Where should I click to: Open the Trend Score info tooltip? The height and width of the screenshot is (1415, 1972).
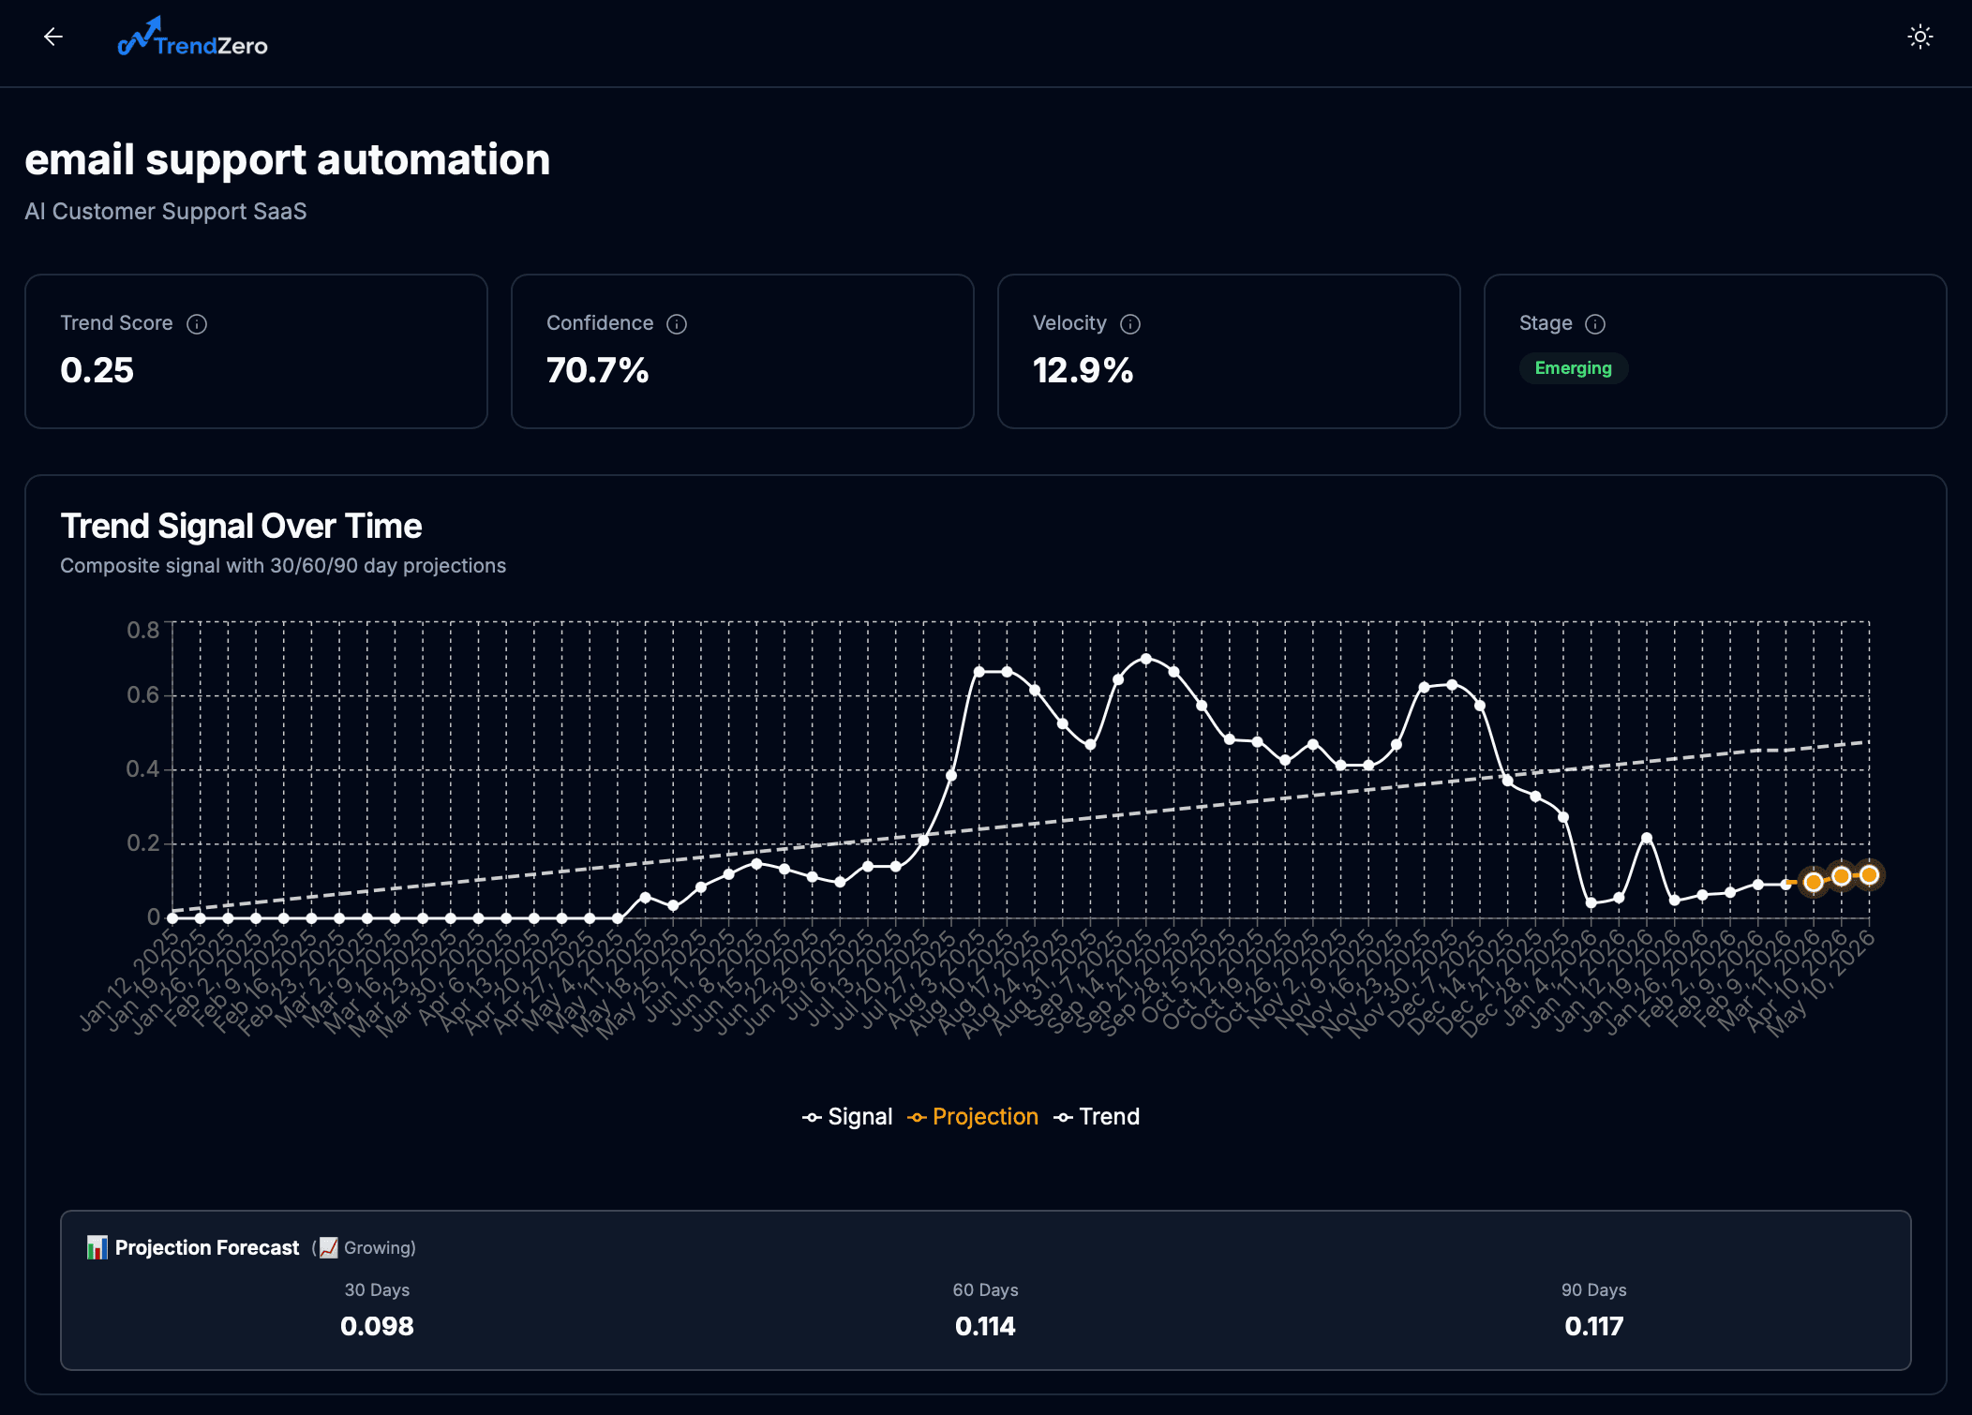tap(196, 324)
